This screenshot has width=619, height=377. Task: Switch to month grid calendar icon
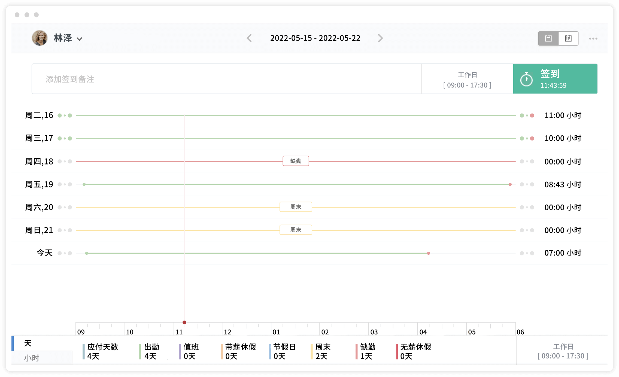568,38
